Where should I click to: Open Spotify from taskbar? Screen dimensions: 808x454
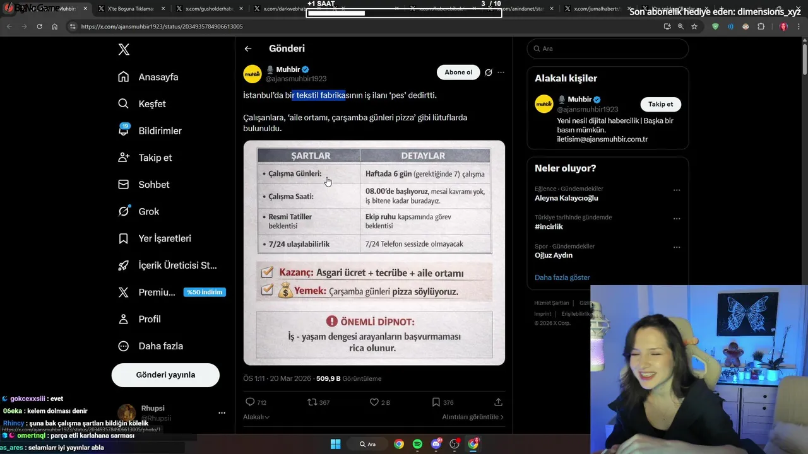click(417, 444)
